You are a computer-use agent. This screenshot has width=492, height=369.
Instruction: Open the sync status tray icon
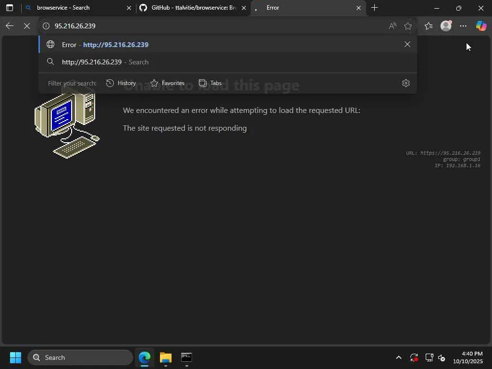point(414,357)
